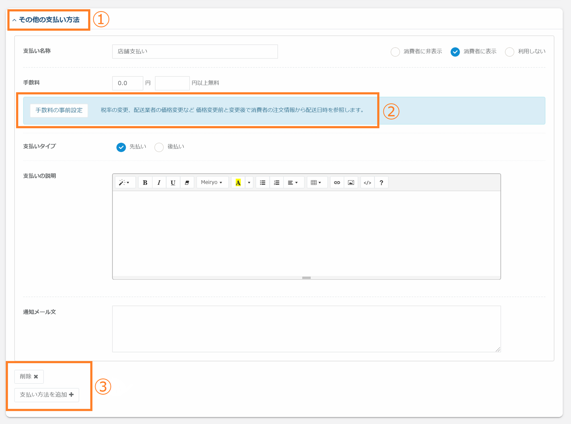
Task: Click the yellow highlight color A swatch
Action: 238,183
